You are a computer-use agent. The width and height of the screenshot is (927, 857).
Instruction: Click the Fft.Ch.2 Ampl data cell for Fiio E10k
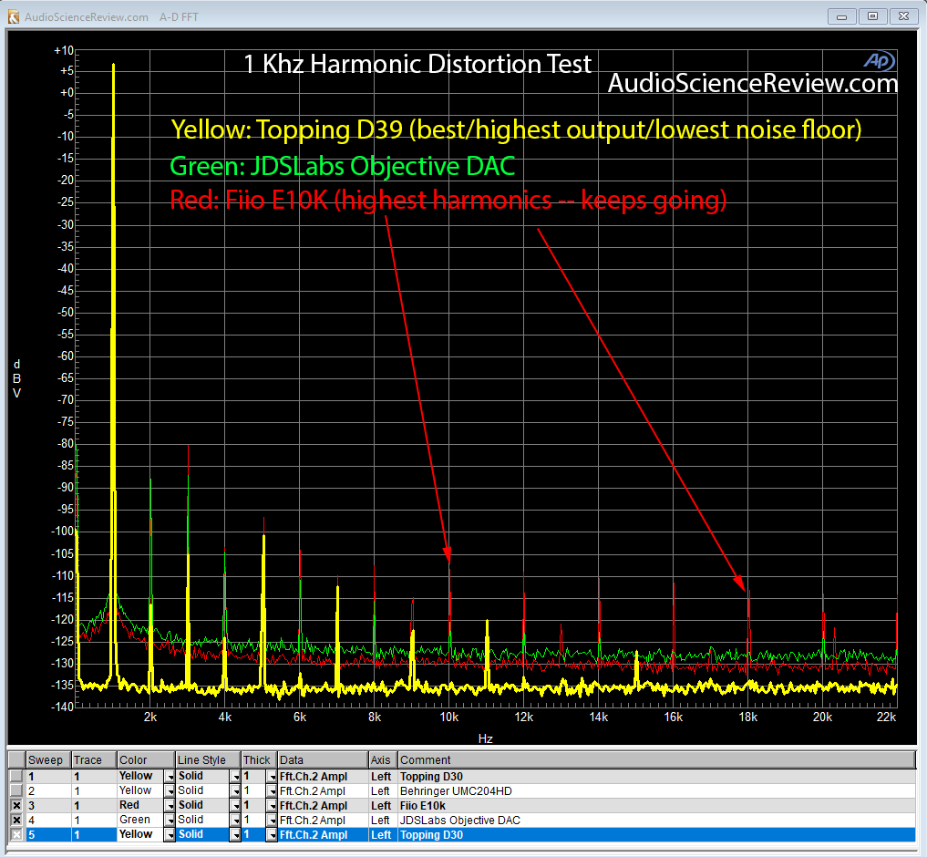(323, 806)
